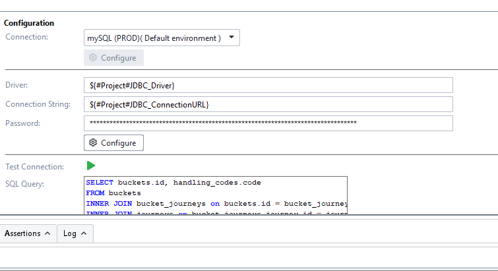Click the caret icon beside Log
Viewport: 498px width, 271px height.
(x=84, y=233)
